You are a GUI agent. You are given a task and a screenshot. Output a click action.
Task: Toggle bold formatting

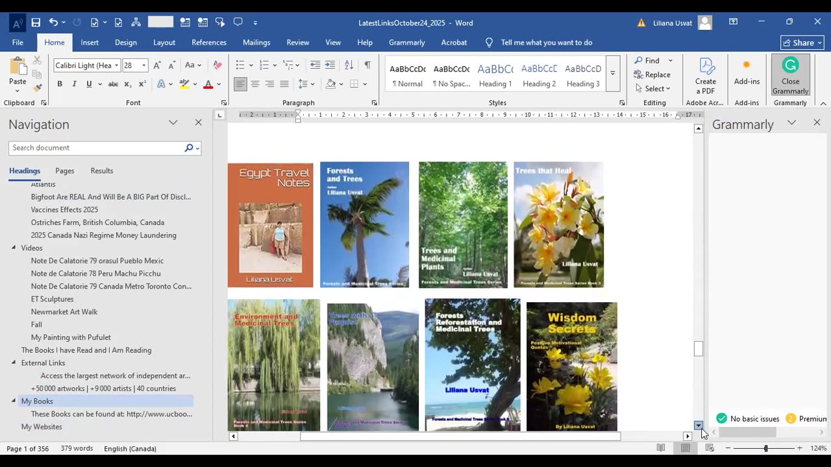click(60, 84)
